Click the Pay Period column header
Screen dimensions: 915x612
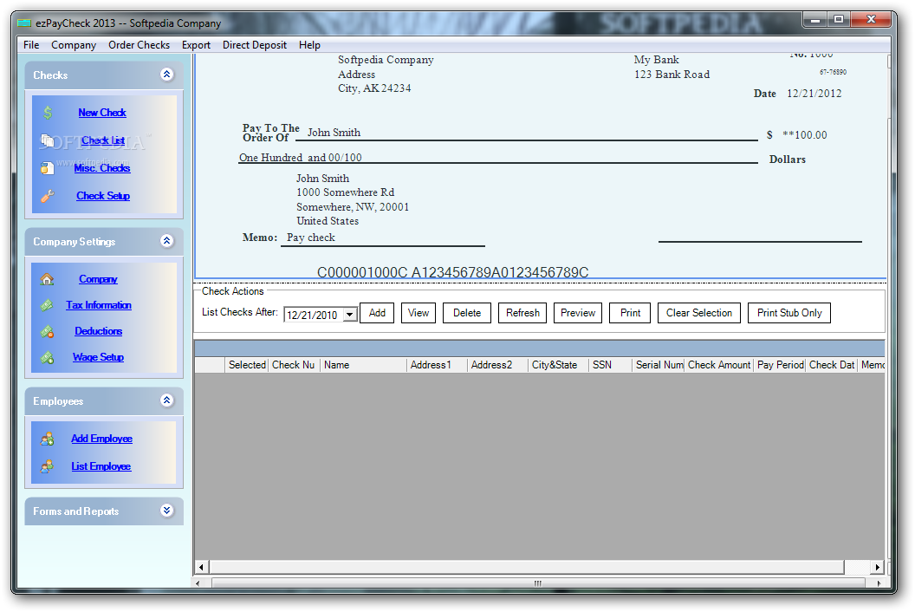tap(780, 365)
